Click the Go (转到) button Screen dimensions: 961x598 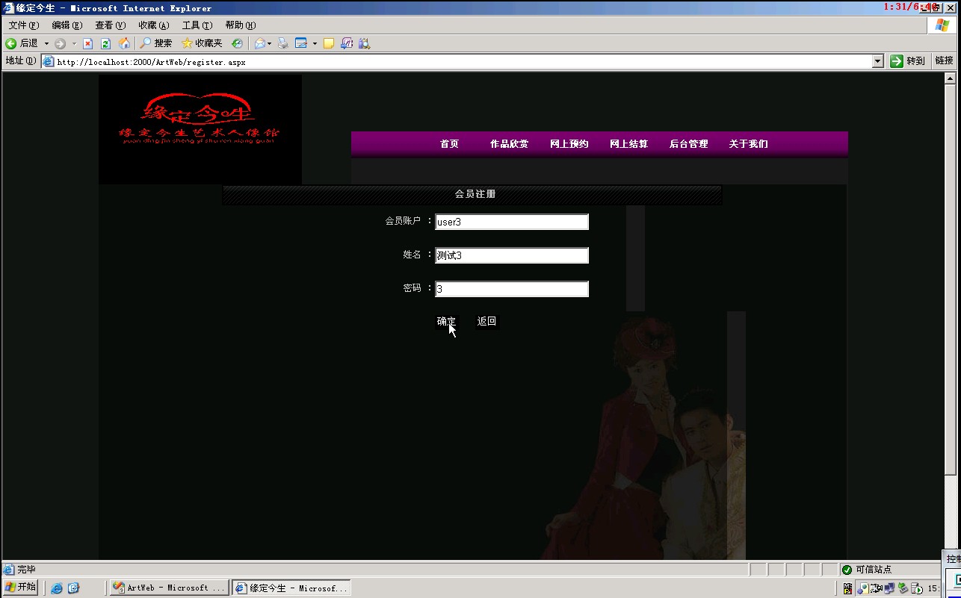click(x=908, y=61)
